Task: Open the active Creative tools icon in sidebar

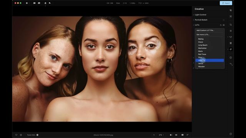Action: (x=231, y=49)
